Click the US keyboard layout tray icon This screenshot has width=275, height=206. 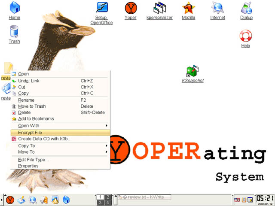point(237,200)
